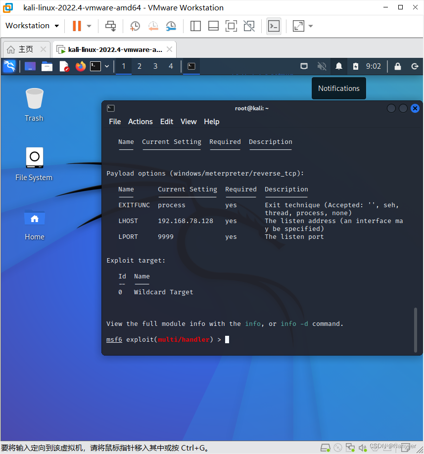Switch to workspace 1
This screenshot has height=454, width=424.
click(x=124, y=66)
